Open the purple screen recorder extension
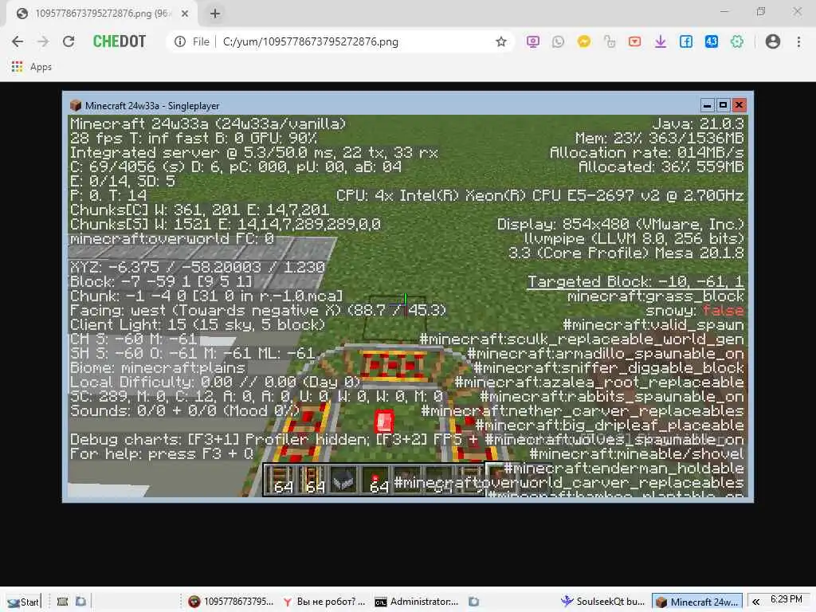The width and height of the screenshot is (816, 612). (533, 41)
